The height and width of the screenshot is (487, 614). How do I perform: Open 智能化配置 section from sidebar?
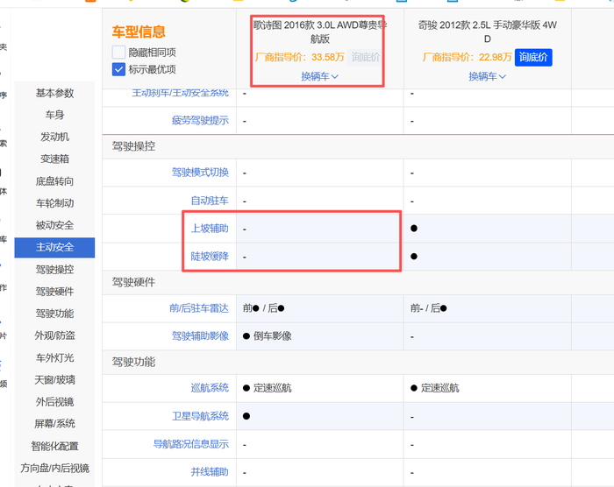point(54,446)
